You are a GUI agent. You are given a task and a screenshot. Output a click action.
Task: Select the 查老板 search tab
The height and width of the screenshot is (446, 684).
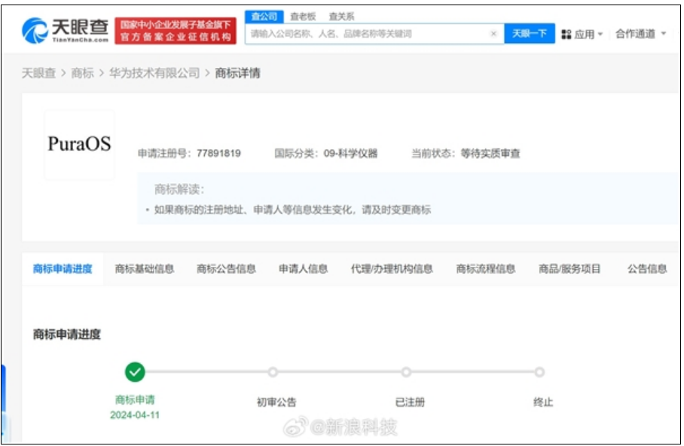(303, 17)
